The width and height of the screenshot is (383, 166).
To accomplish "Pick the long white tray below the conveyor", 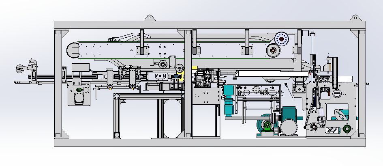I will [273, 74].
